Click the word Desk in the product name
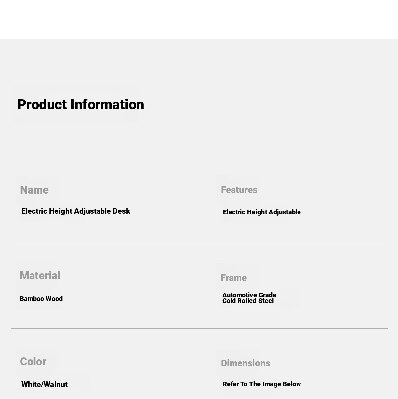 tap(121, 211)
